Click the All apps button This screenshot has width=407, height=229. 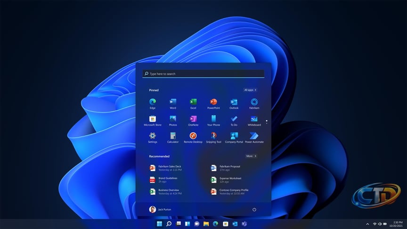[x=250, y=90]
